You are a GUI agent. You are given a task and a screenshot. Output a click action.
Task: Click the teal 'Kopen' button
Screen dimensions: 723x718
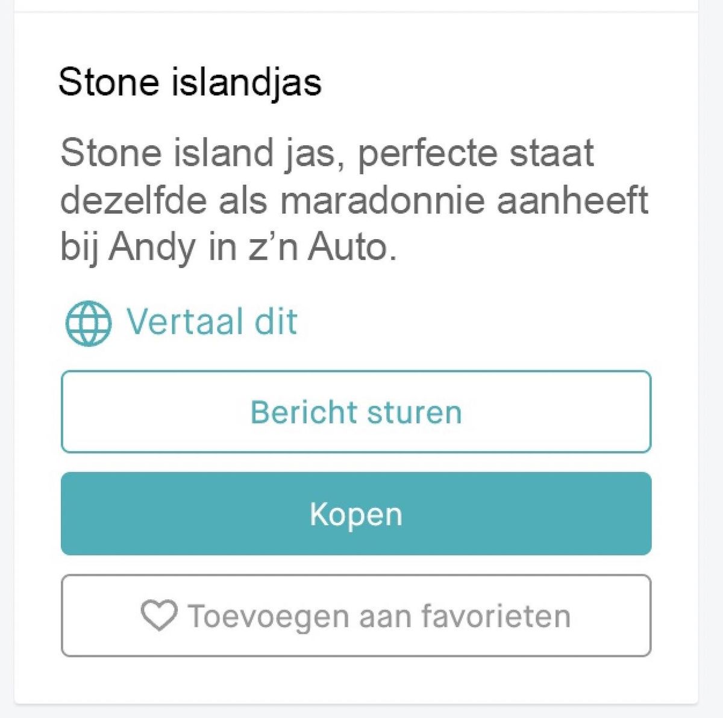click(355, 514)
